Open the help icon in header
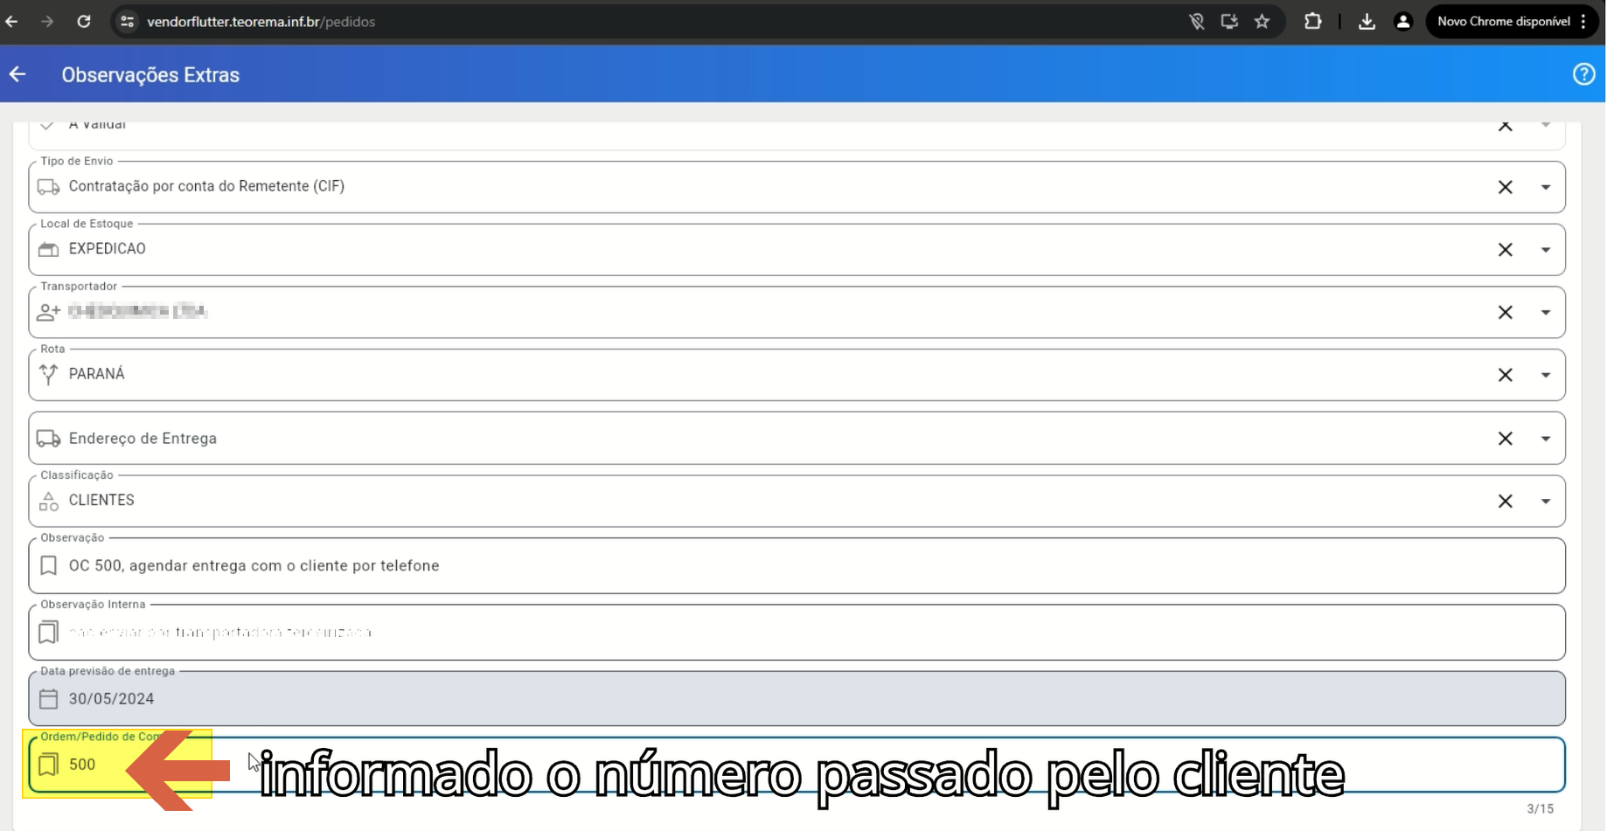 pyautogui.click(x=1583, y=74)
